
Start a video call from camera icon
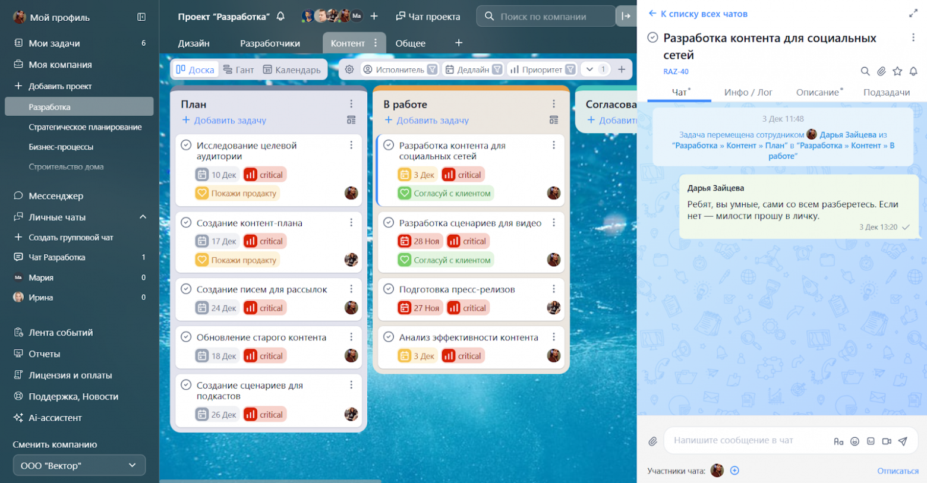click(887, 441)
